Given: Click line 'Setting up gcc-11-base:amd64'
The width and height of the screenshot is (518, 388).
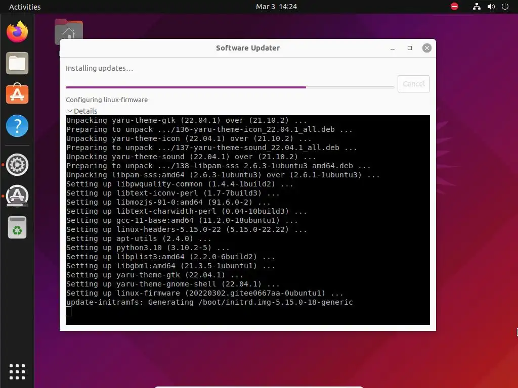Looking at the screenshot, I should [x=182, y=220].
